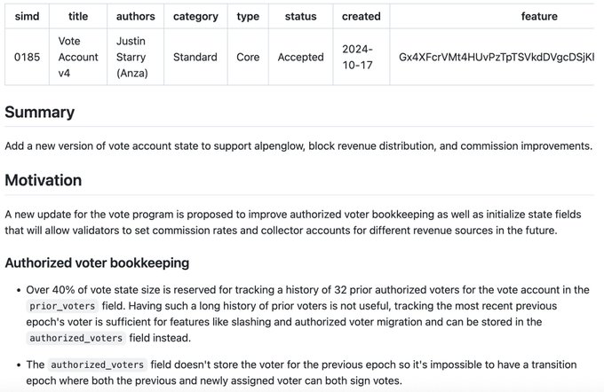
Task: Click the feature key starting with Gx4XFcr
Action: pos(496,57)
